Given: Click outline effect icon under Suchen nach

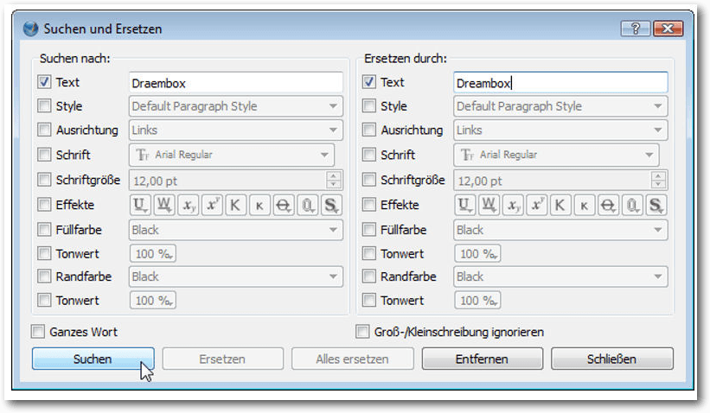Looking at the screenshot, I should pos(308,206).
